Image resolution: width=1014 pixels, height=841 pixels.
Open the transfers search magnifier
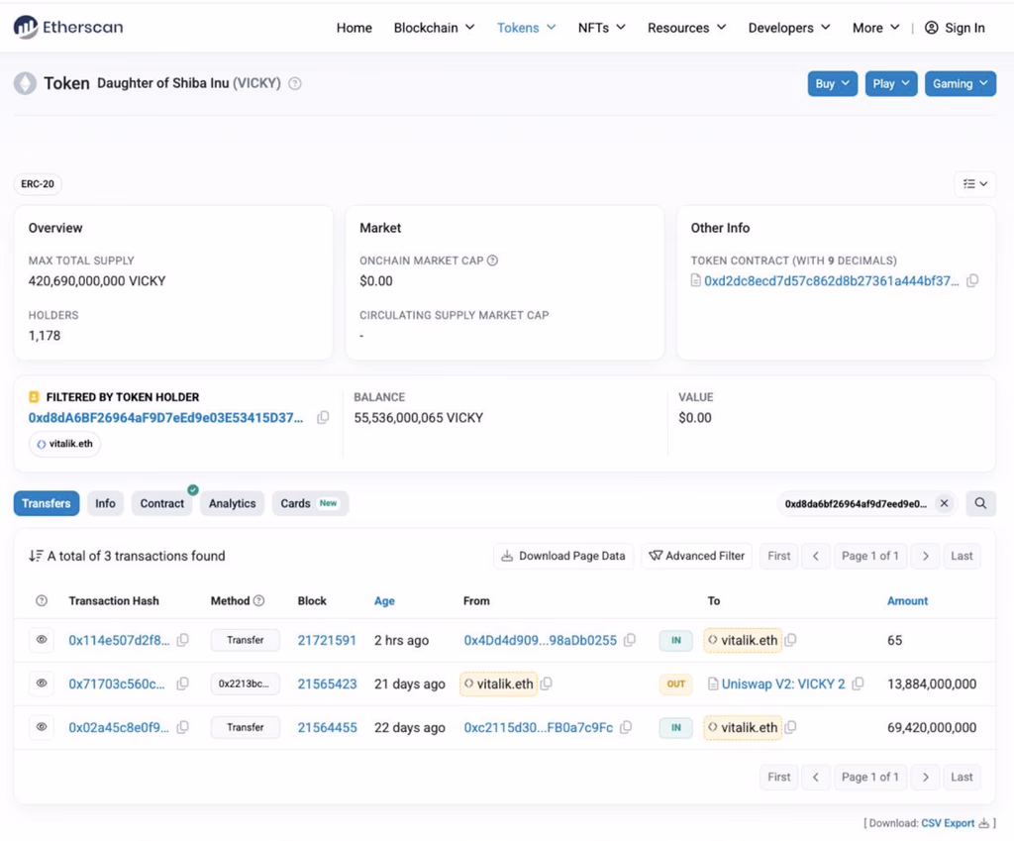pyautogui.click(x=980, y=503)
